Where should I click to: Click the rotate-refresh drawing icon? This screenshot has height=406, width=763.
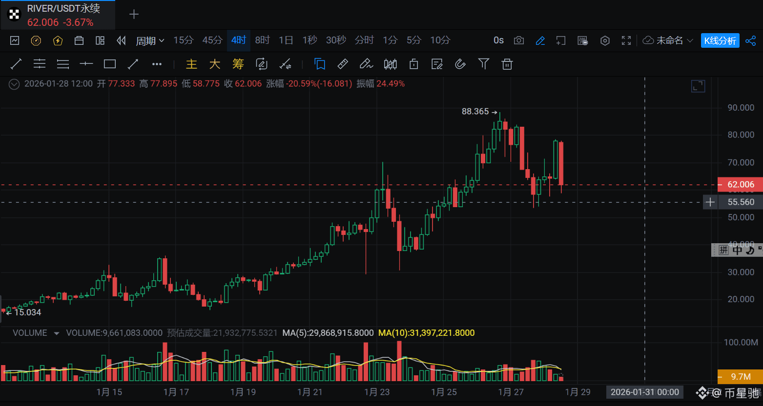262,64
